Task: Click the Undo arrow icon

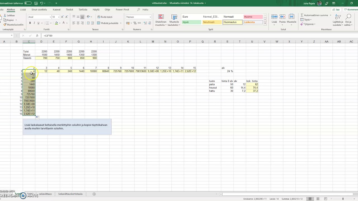Action: coord(42,3)
